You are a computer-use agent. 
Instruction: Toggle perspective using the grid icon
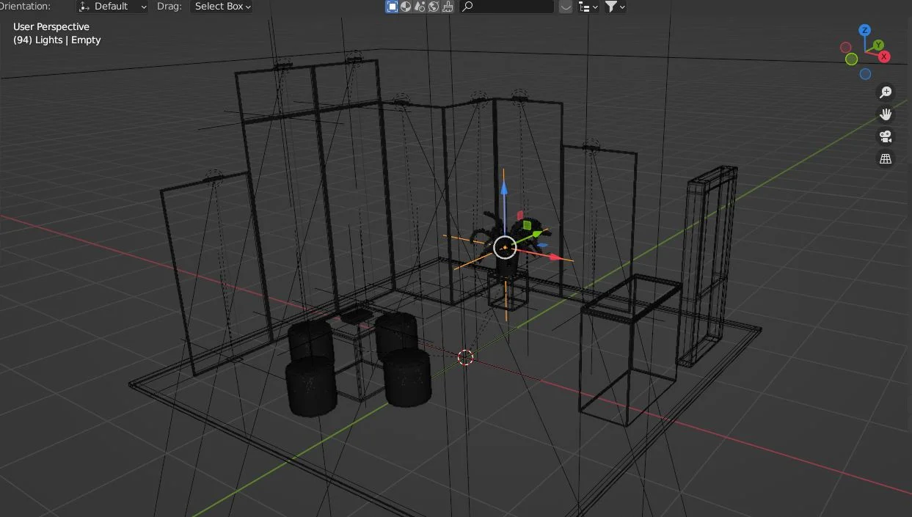tap(886, 158)
